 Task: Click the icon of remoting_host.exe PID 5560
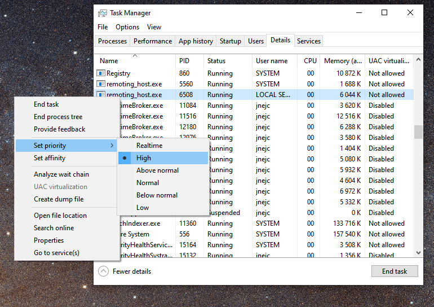click(101, 84)
